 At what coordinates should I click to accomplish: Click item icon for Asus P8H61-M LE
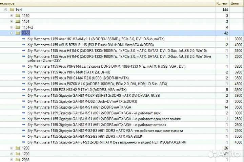pos(24,66)
